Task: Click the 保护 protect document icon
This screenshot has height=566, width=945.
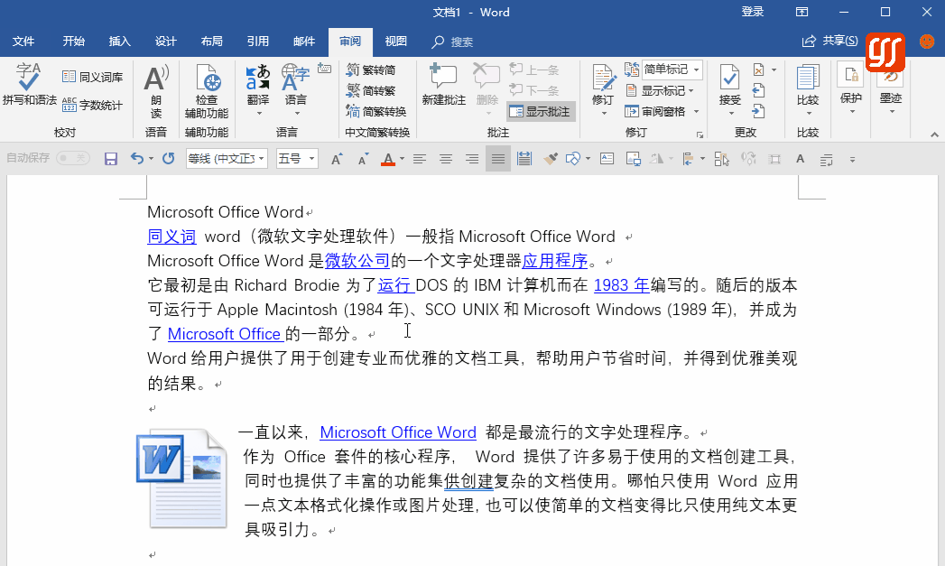Action: (x=851, y=75)
